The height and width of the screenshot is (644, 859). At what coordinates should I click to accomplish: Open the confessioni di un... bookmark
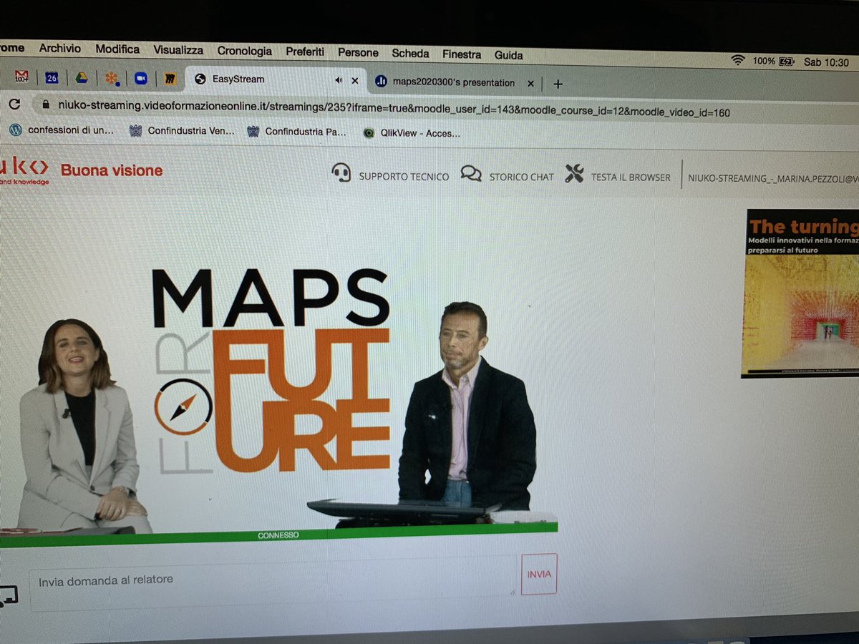point(62,130)
